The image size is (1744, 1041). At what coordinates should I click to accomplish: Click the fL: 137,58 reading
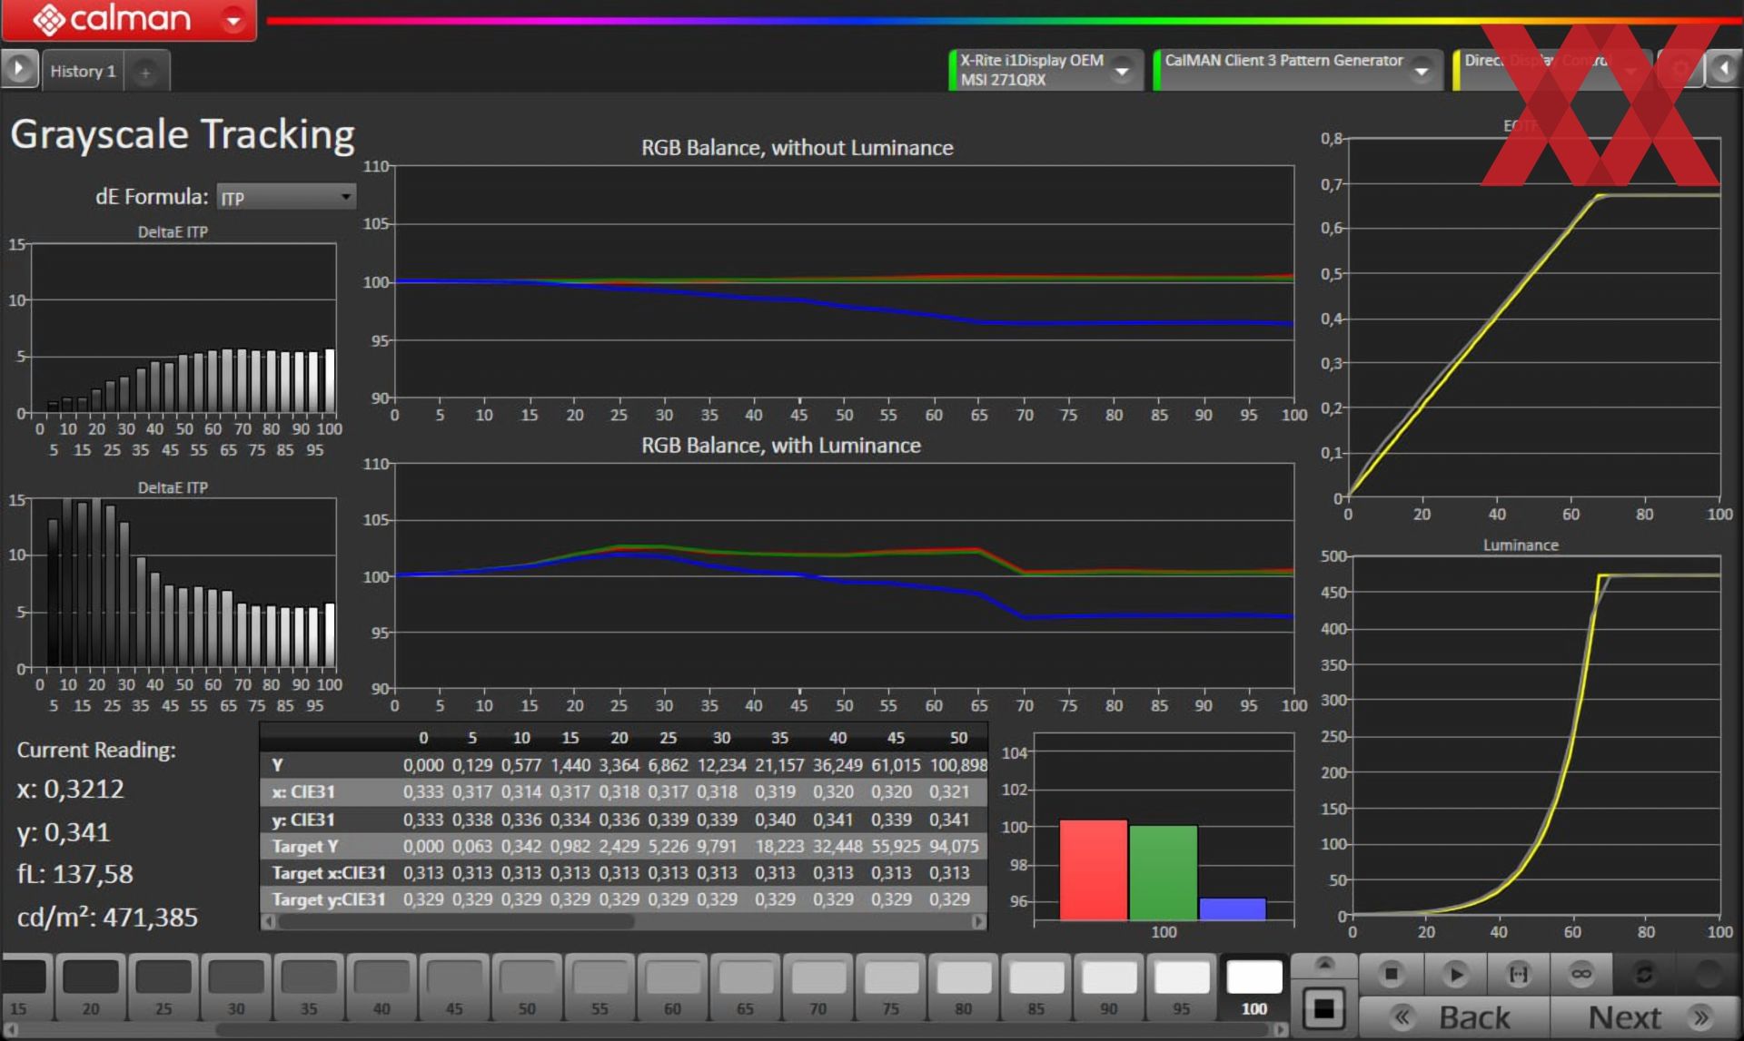click(x=75, y=874)
